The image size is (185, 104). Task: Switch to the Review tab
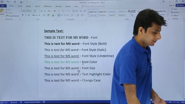[68, 6]
